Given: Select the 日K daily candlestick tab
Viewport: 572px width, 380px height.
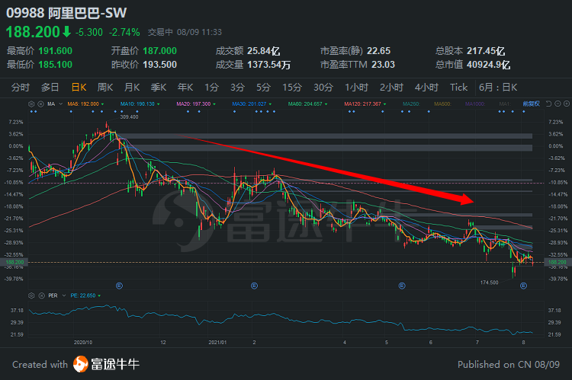Looking at the screenshot, I should [x=79, y=88].
